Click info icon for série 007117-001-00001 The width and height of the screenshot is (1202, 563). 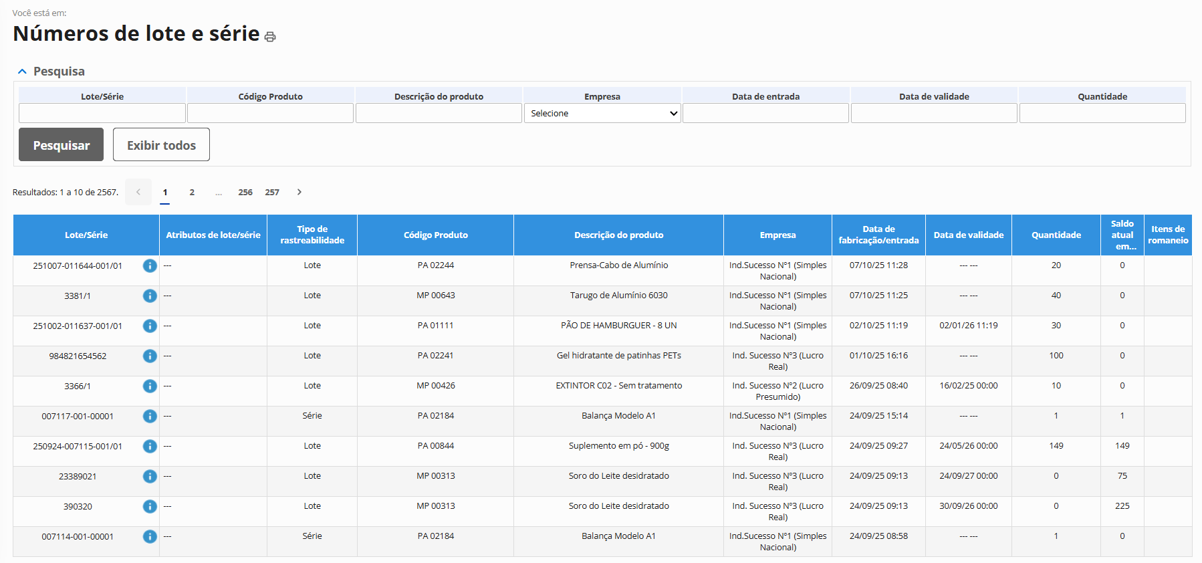(x=150, y=416)
